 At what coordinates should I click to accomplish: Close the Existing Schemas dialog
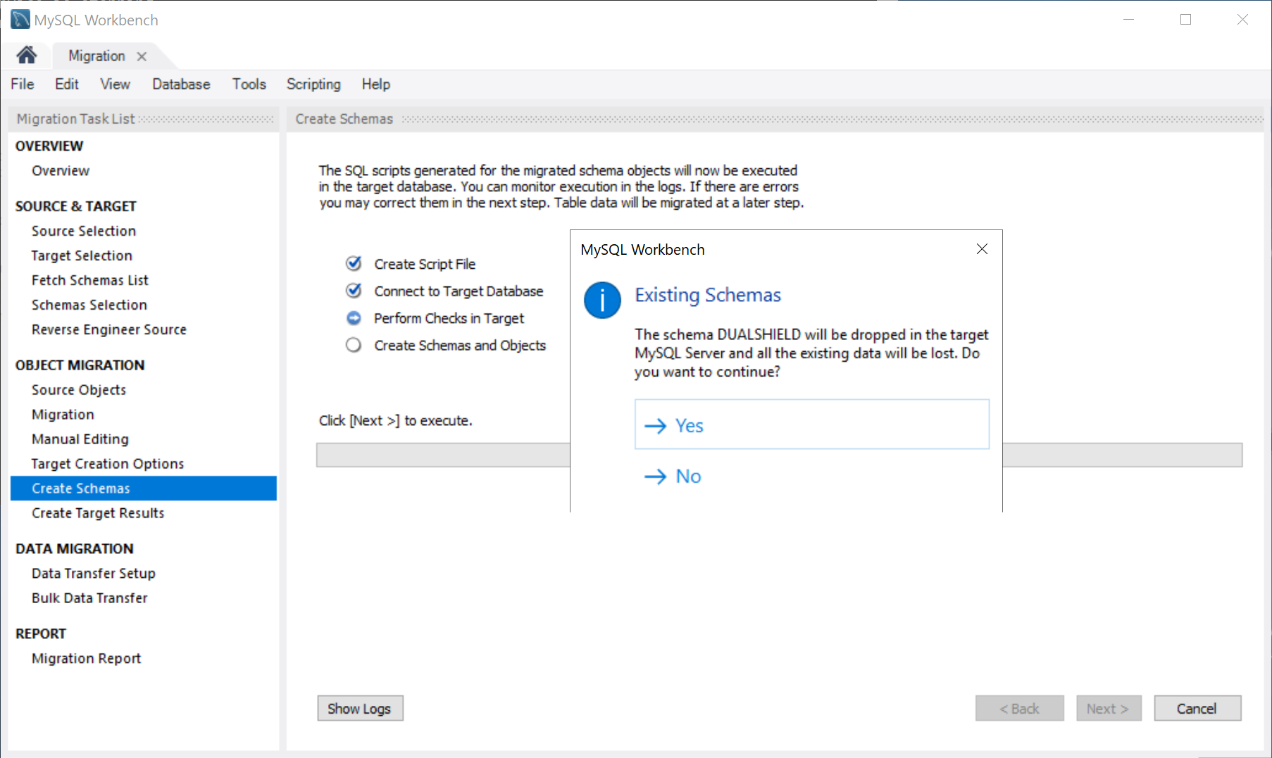(982, 249)
